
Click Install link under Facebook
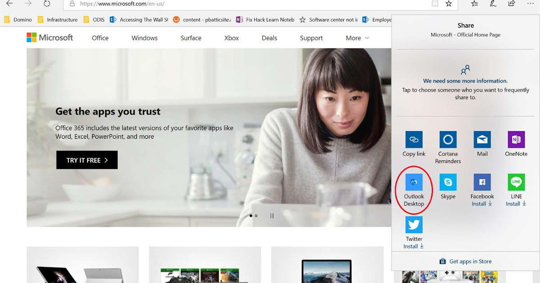(482, 204)
